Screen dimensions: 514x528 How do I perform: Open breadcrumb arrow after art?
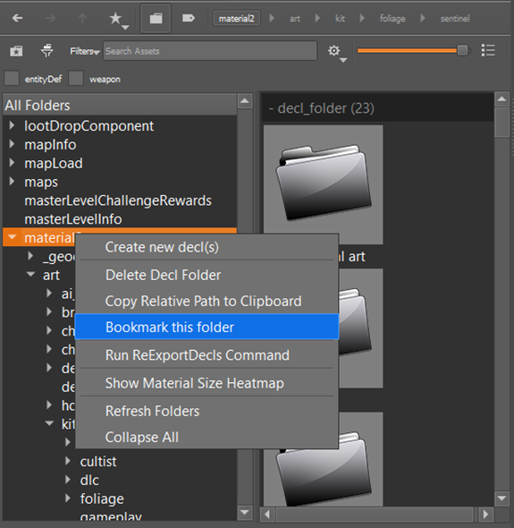(317, 18)
